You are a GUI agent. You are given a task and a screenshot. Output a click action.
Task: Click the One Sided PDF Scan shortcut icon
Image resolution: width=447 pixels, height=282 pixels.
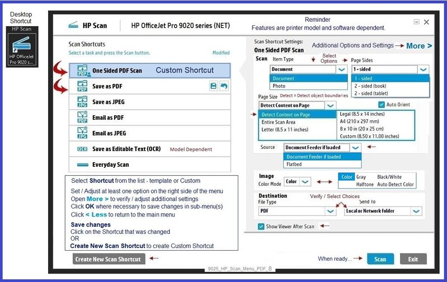tap(83, 70)
